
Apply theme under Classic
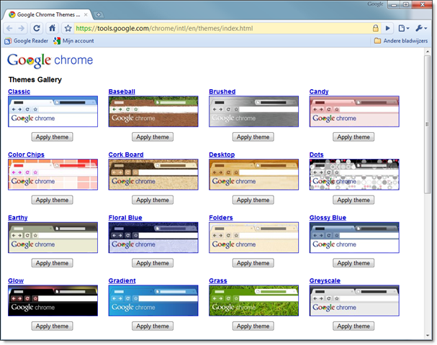(x=52, y=137)
